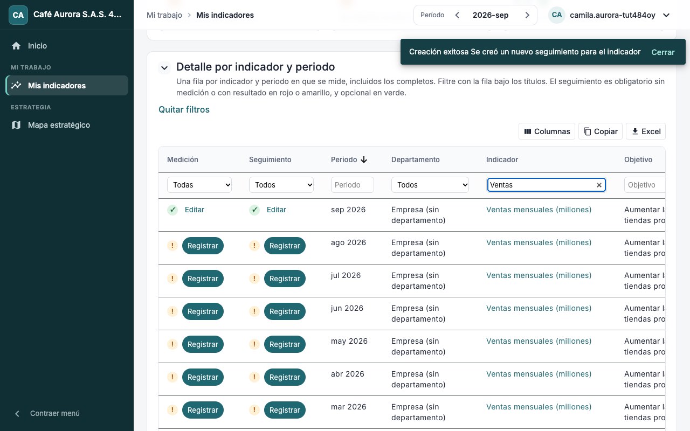Open the Departamento filter dropdown
Viewport: 690px width, 431px height.
coord(430,185)
